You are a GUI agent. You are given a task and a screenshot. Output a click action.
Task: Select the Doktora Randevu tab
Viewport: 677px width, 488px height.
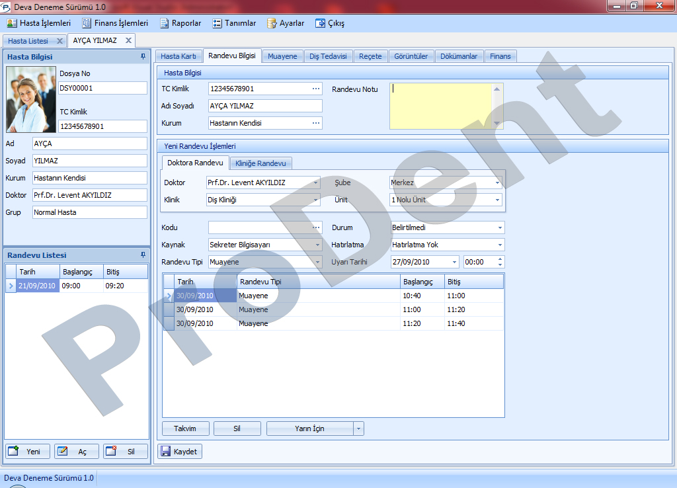point(195,163)
